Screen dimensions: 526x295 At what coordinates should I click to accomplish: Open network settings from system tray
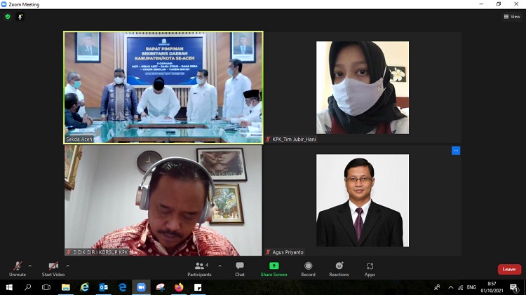click(x=461, y=287)
